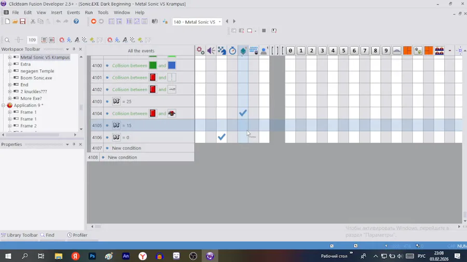467x262 pixels.
Task: Click the counter object 9 column header
Action: [x=386, y=51]
